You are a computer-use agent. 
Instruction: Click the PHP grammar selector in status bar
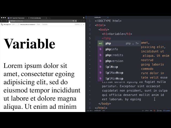(x=151, y=111)
